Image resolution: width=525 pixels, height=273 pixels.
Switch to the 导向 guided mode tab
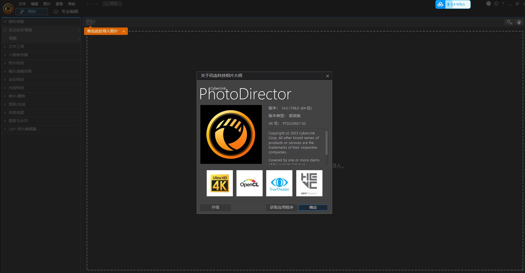point(32,12)
